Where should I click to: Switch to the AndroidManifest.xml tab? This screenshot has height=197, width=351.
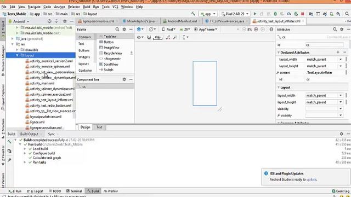click(182, 21)
